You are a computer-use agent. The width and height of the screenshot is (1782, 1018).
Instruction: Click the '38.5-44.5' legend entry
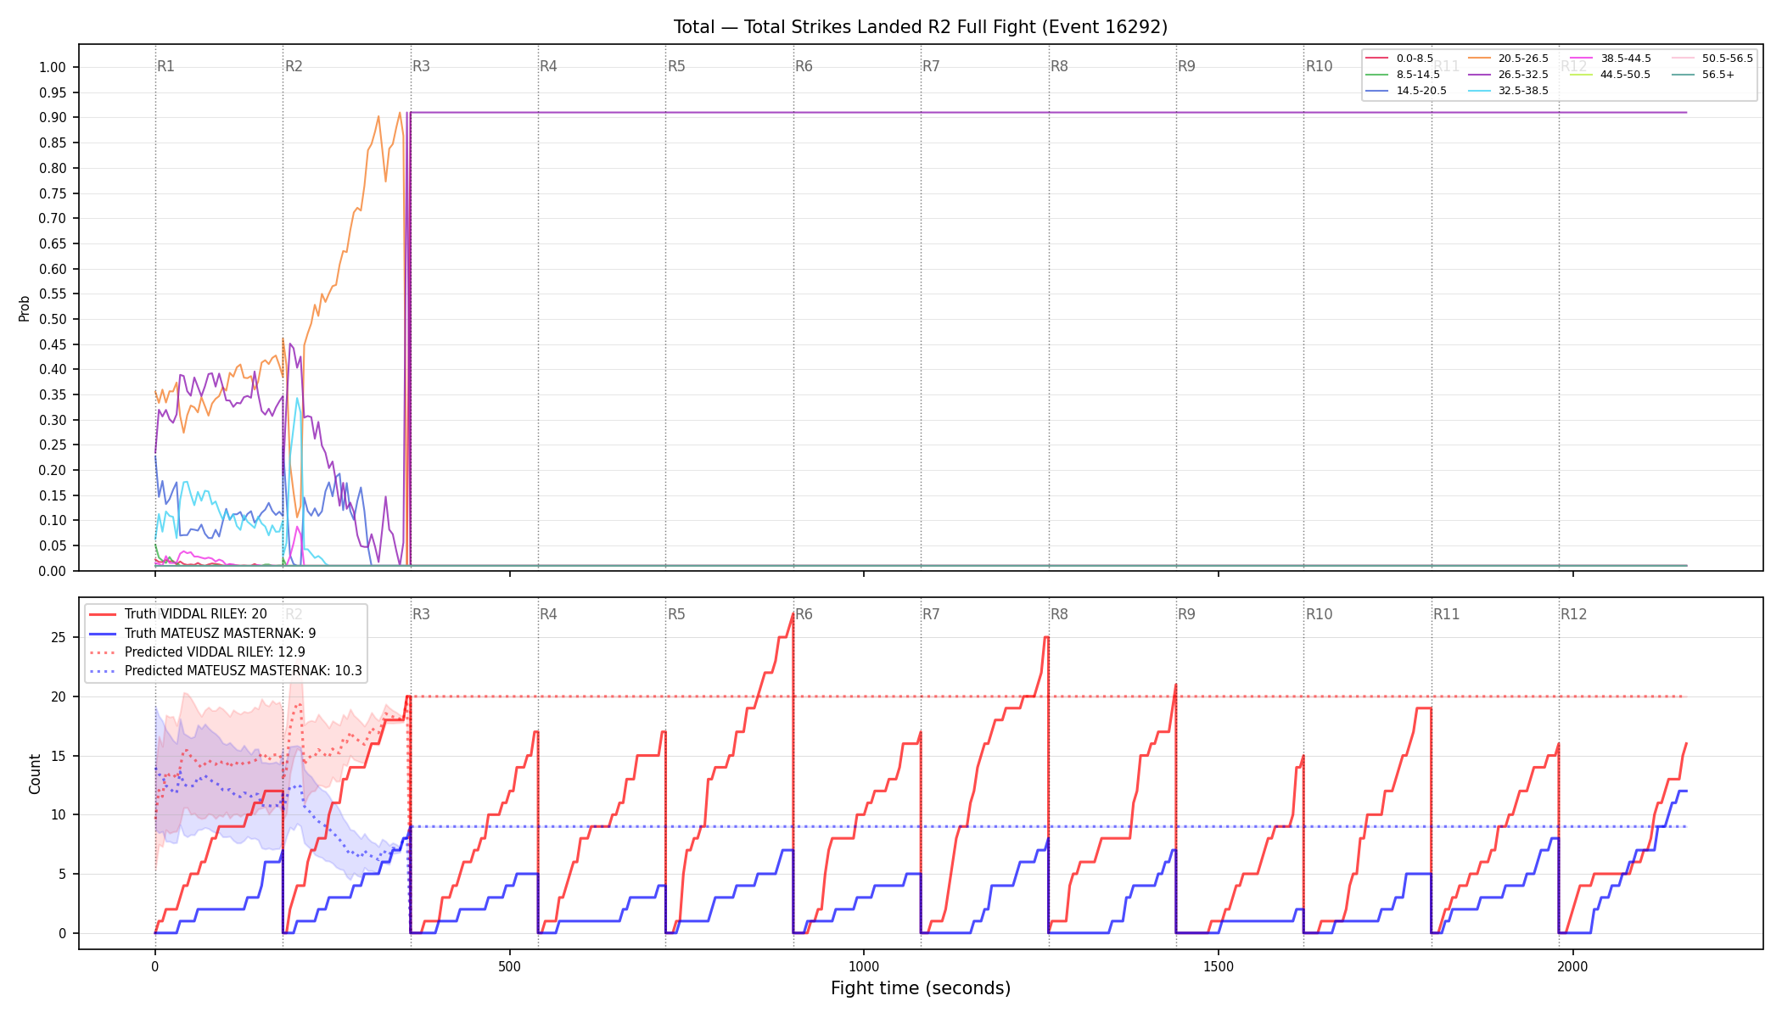click(x=1611, y=59)
